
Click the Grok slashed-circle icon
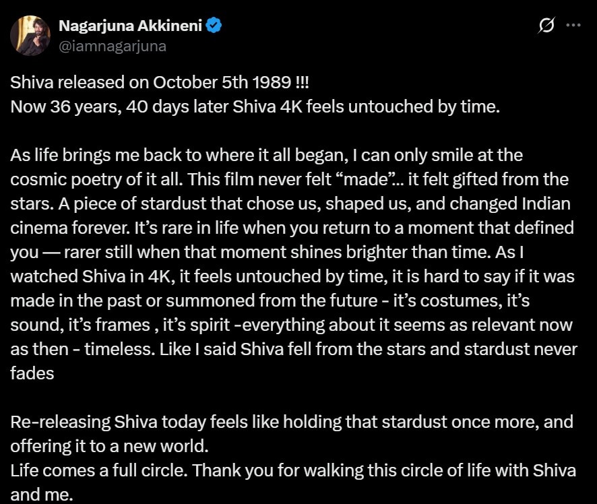(x=546, y=26)
